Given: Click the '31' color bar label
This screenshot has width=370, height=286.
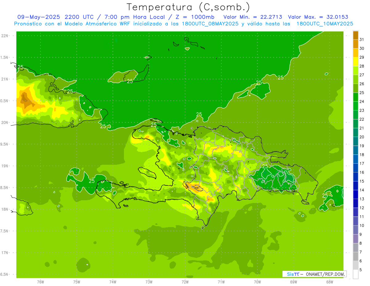Looking at the screenshot, I should (x=362, y=39).
